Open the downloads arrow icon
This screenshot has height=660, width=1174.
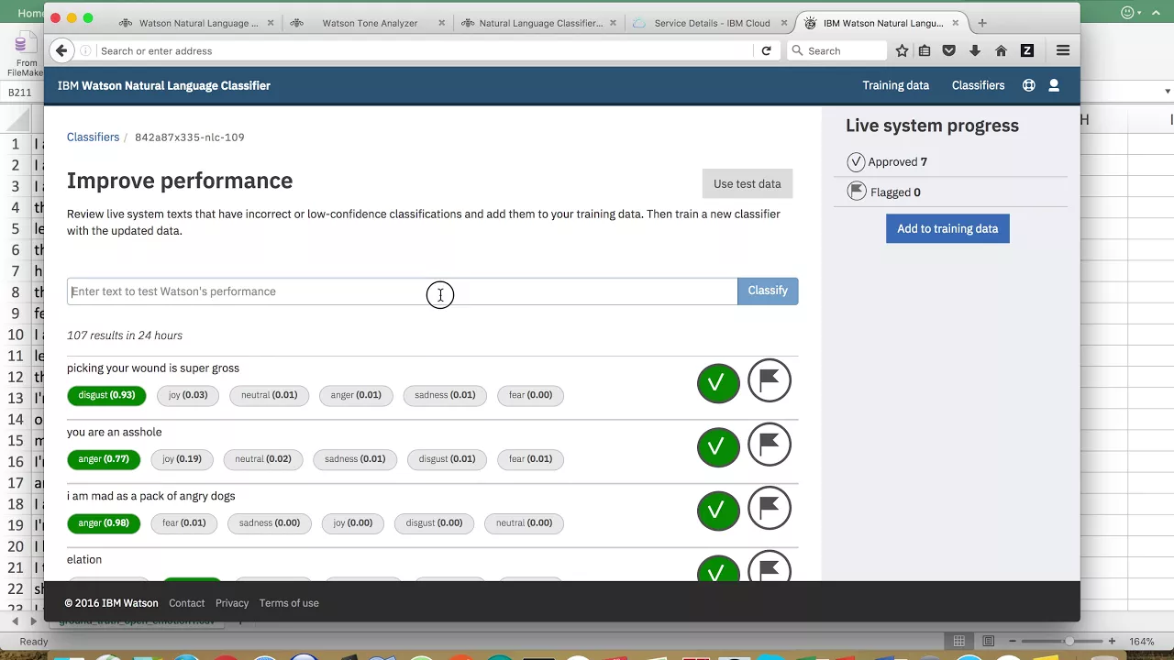pyautogui.click(x=975, y=51)
